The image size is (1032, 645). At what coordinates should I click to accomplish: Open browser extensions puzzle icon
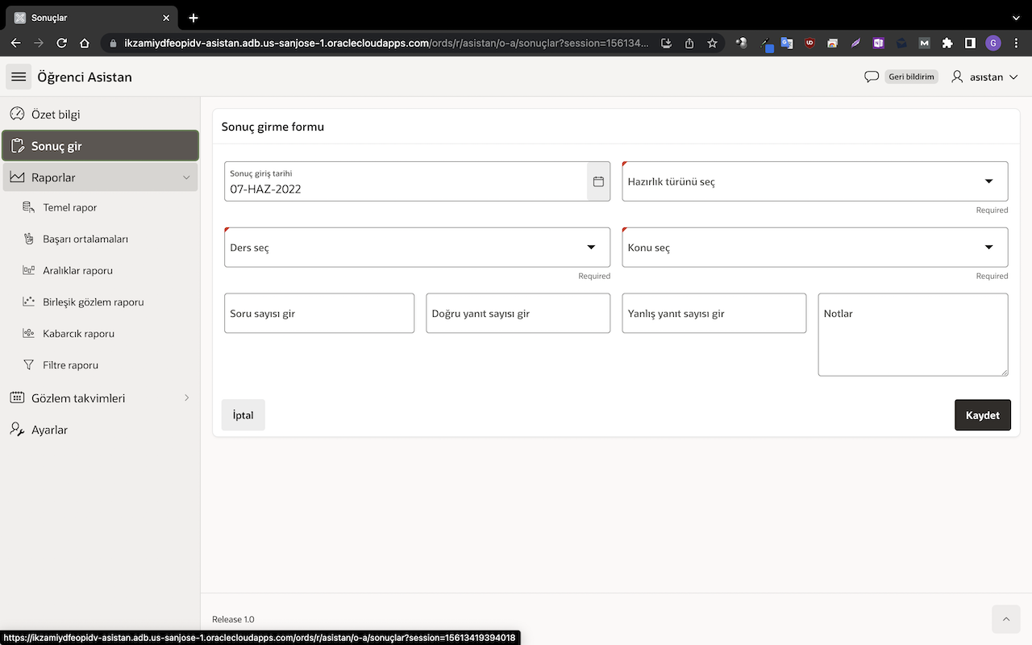(947, 43)
